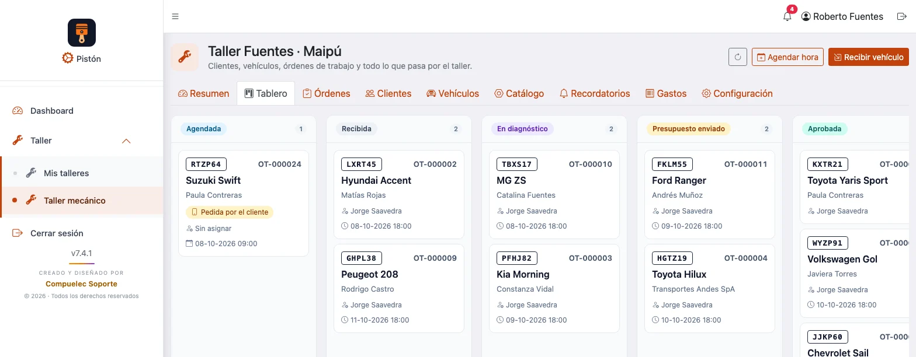Click the clock icon on the Toyota Hilux card
Image resolution: width=916 pixels, height=357 pixels.
[655, 320]
